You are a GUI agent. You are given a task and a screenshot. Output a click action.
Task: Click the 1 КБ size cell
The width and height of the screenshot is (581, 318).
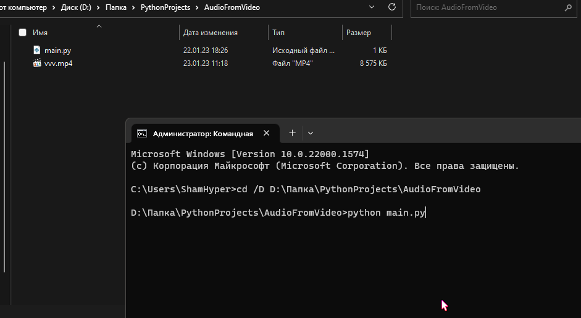(x=380, y=51)
